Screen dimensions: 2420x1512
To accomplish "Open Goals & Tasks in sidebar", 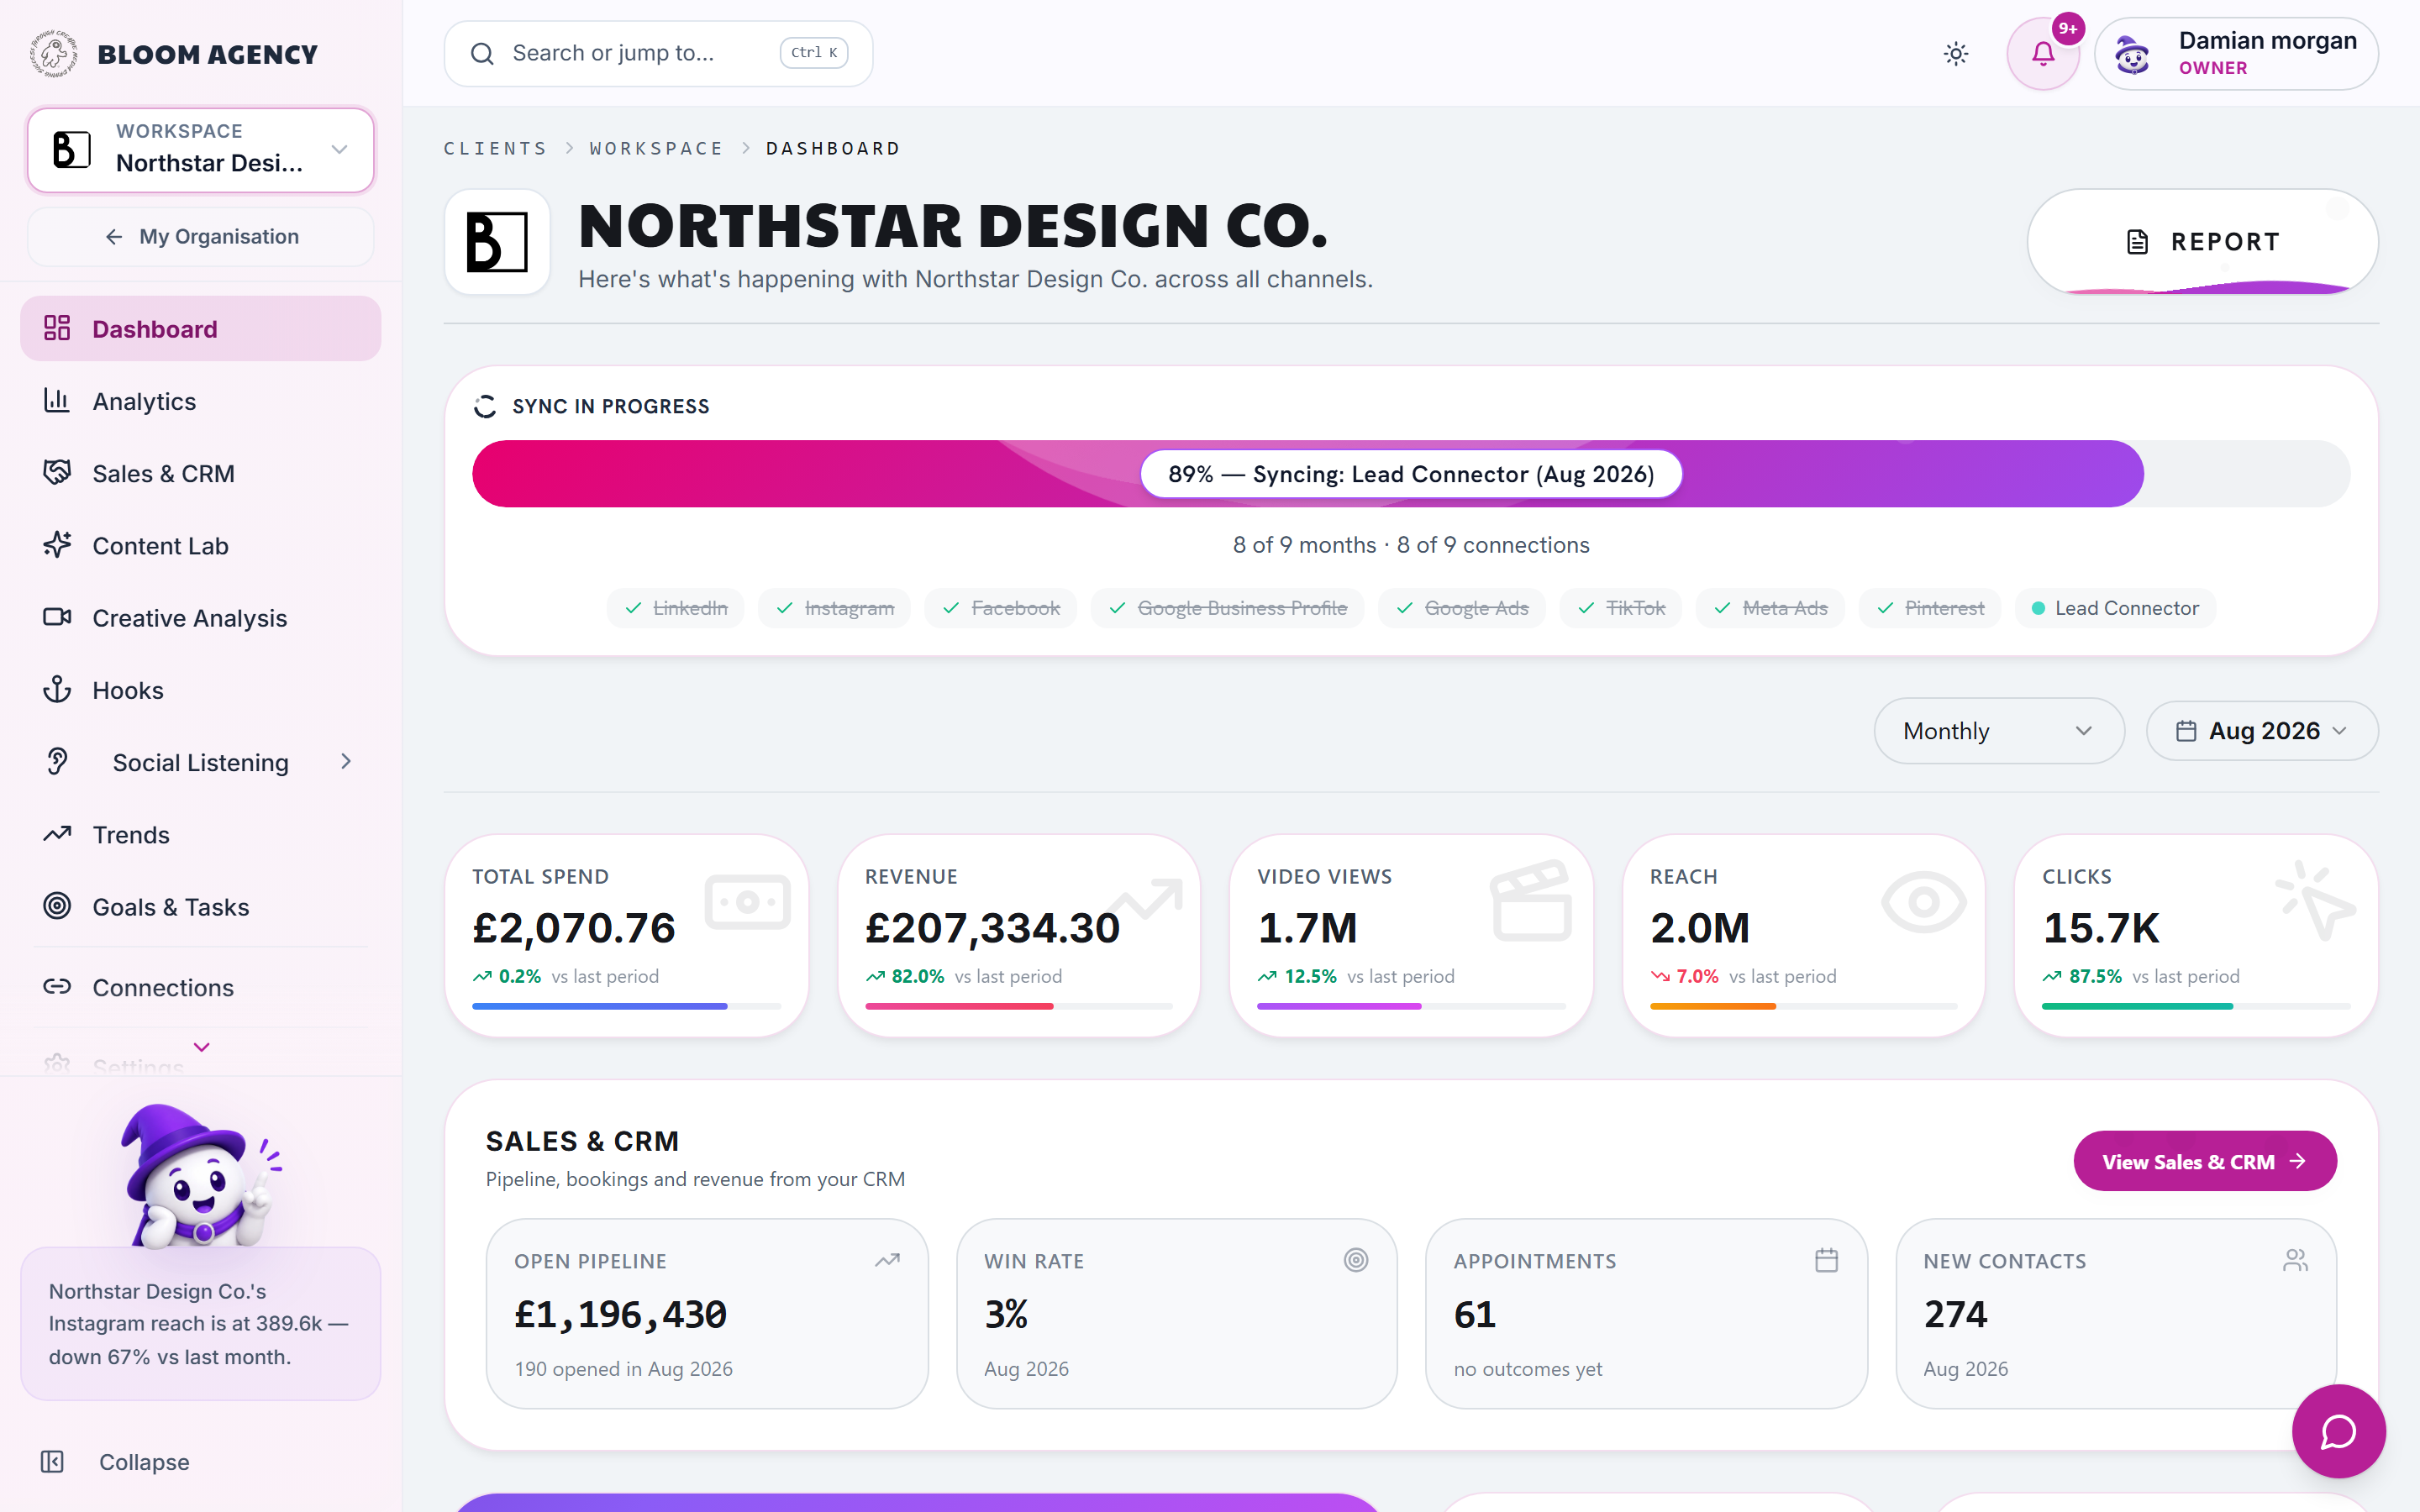I will 201,907.
